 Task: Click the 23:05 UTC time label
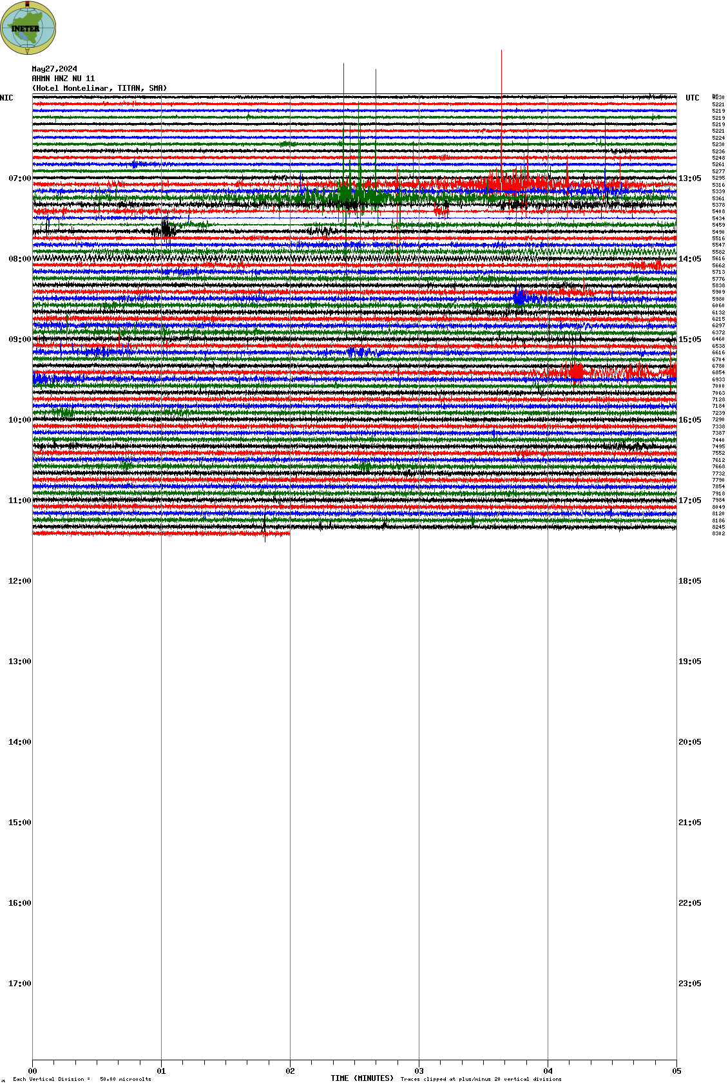[689, 984]
